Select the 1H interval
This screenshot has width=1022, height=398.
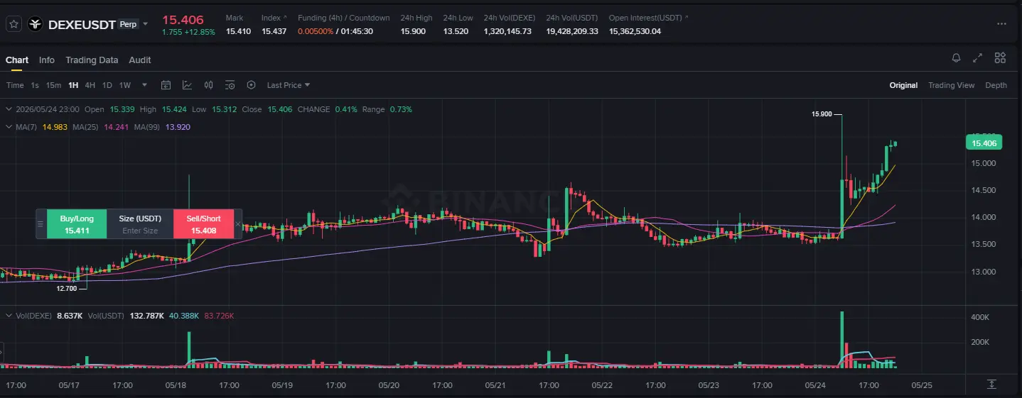(73, 85)
